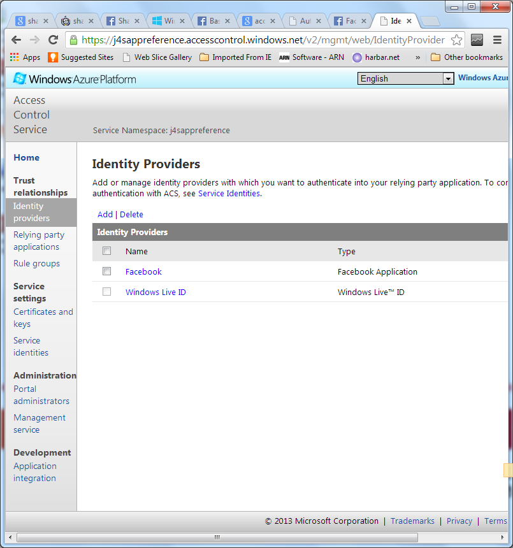Viewport: 513px width, 548px height.
Task: Open Portal administrators
Action: (x=41, y=395)
